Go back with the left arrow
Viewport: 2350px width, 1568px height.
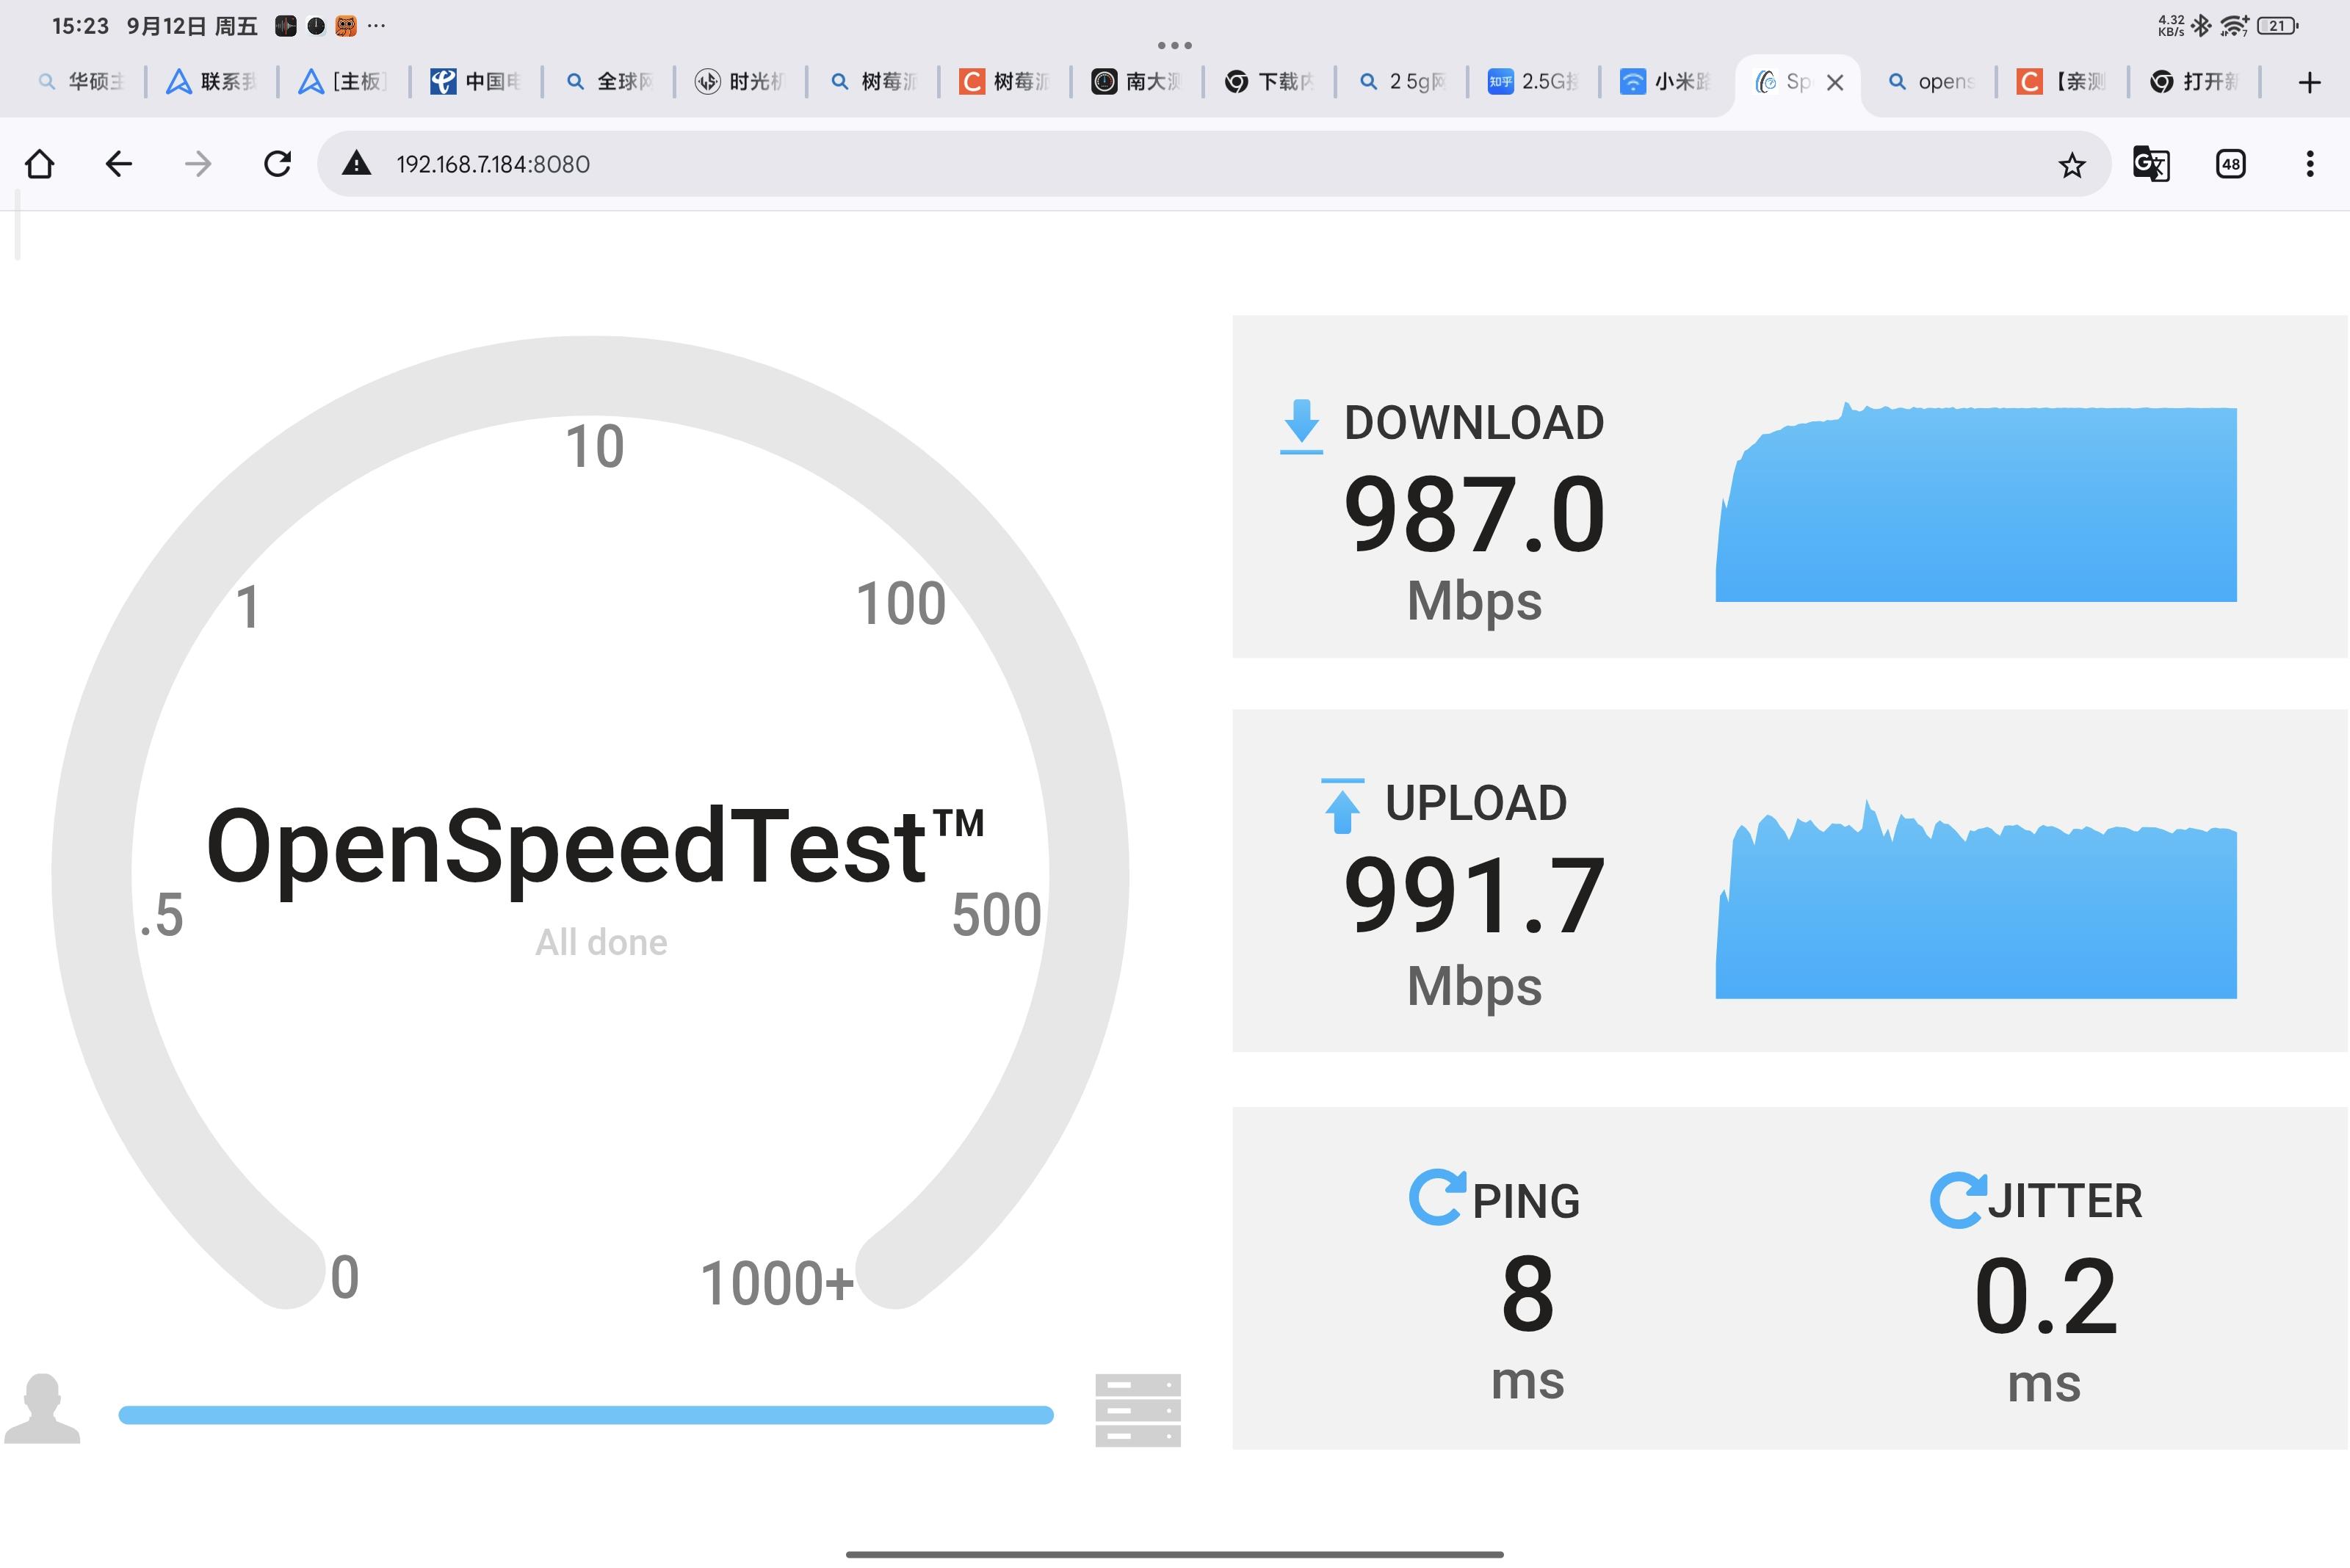click(119, 164)
